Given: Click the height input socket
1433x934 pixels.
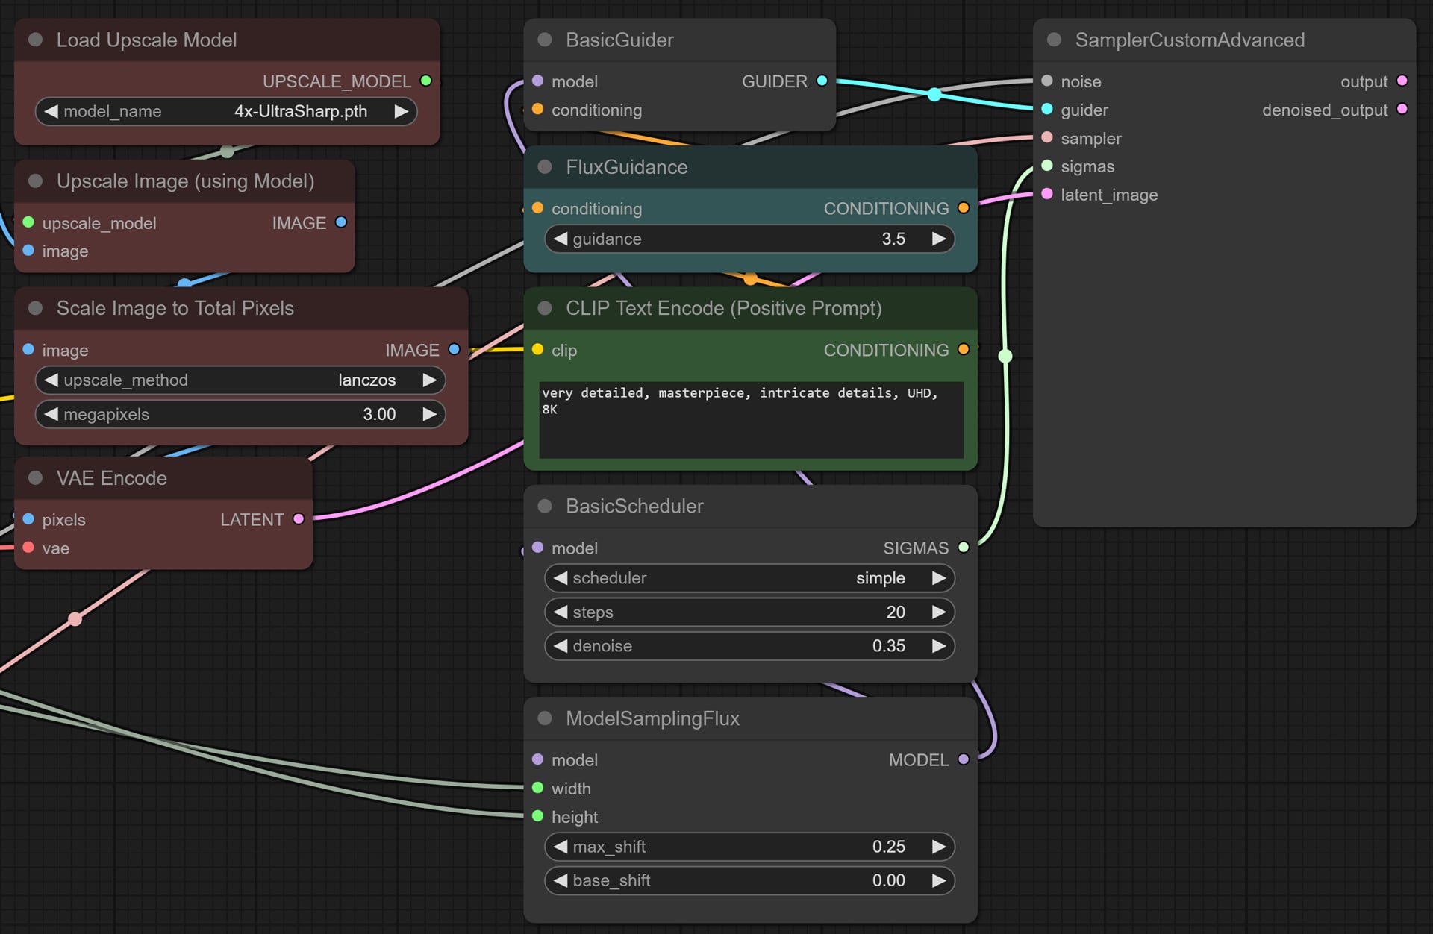Looking at the screenshot, I should [537, 816].
